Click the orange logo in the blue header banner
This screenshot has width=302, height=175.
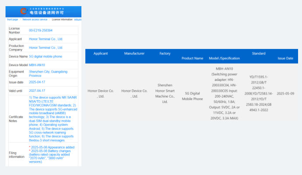[x=24, y=11]
